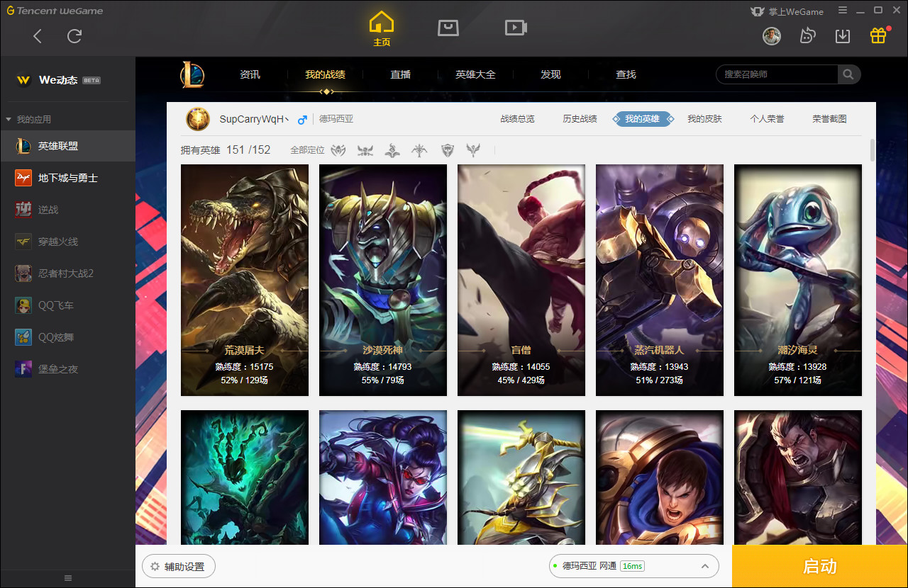Viewport: 908px width, 588px height.
Task: Select 堡垒之夜 in the sidebar
Action: click(x=67, y=369)
